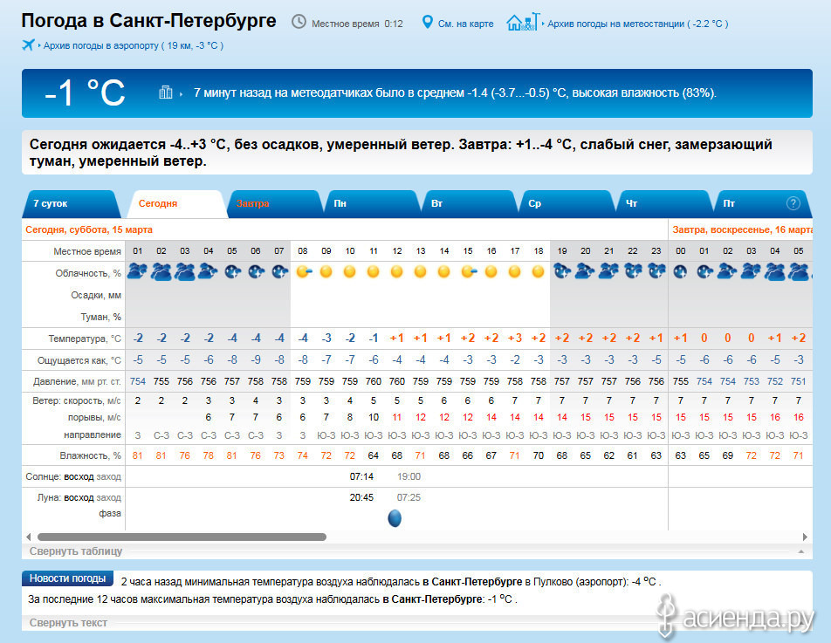Click the cloudiness icon for hour 03 today
Image resolution: width=831 pixels, height=643 pixels.
pos(184,271)
